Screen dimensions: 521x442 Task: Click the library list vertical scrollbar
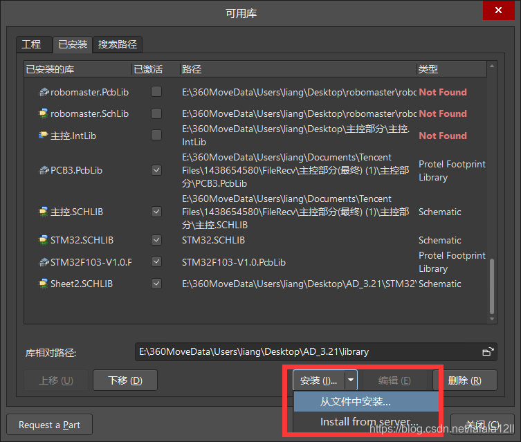[x=492, y=285]
